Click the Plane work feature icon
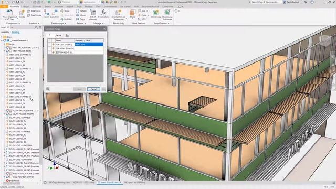This screenshot has width=336, height=189. tap(132, 13)
